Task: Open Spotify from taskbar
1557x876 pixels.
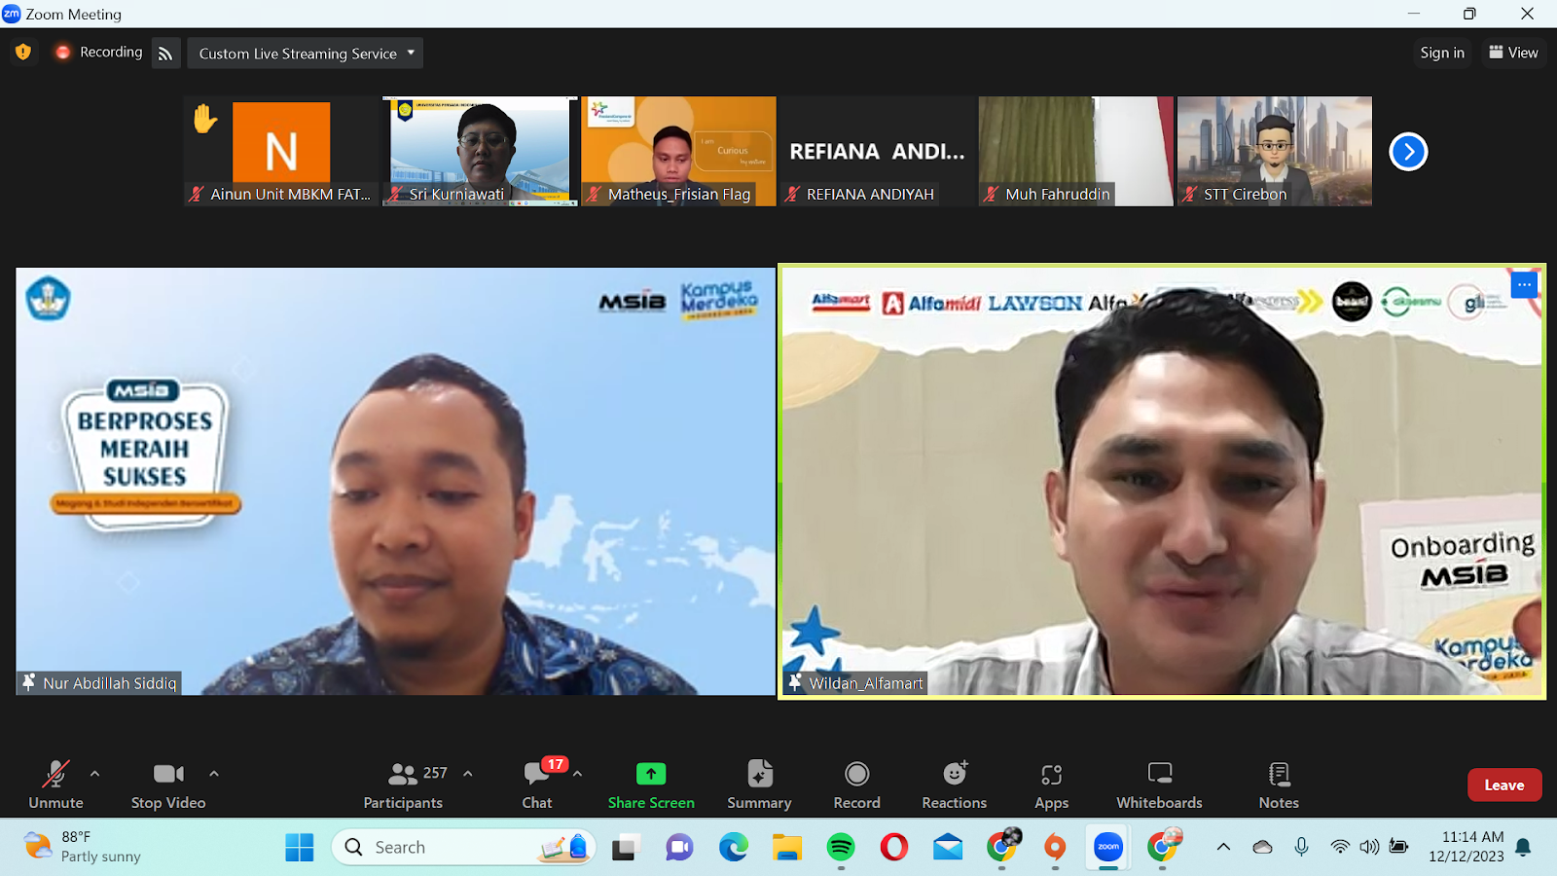Action: pos(841,848)
